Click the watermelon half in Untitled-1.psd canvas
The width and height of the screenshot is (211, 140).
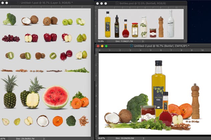point(56,97)
